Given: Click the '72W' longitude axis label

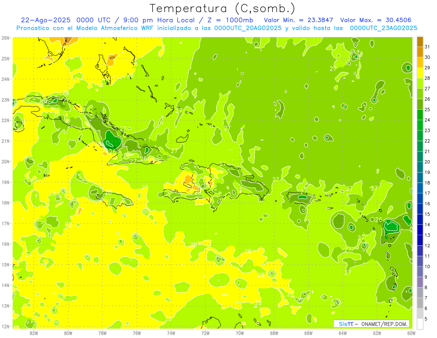Looking at the screenshot, I should (205, 333).
